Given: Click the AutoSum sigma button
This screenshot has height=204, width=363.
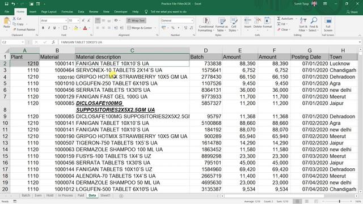Looking at the screenshot, I should coord(285,19).
